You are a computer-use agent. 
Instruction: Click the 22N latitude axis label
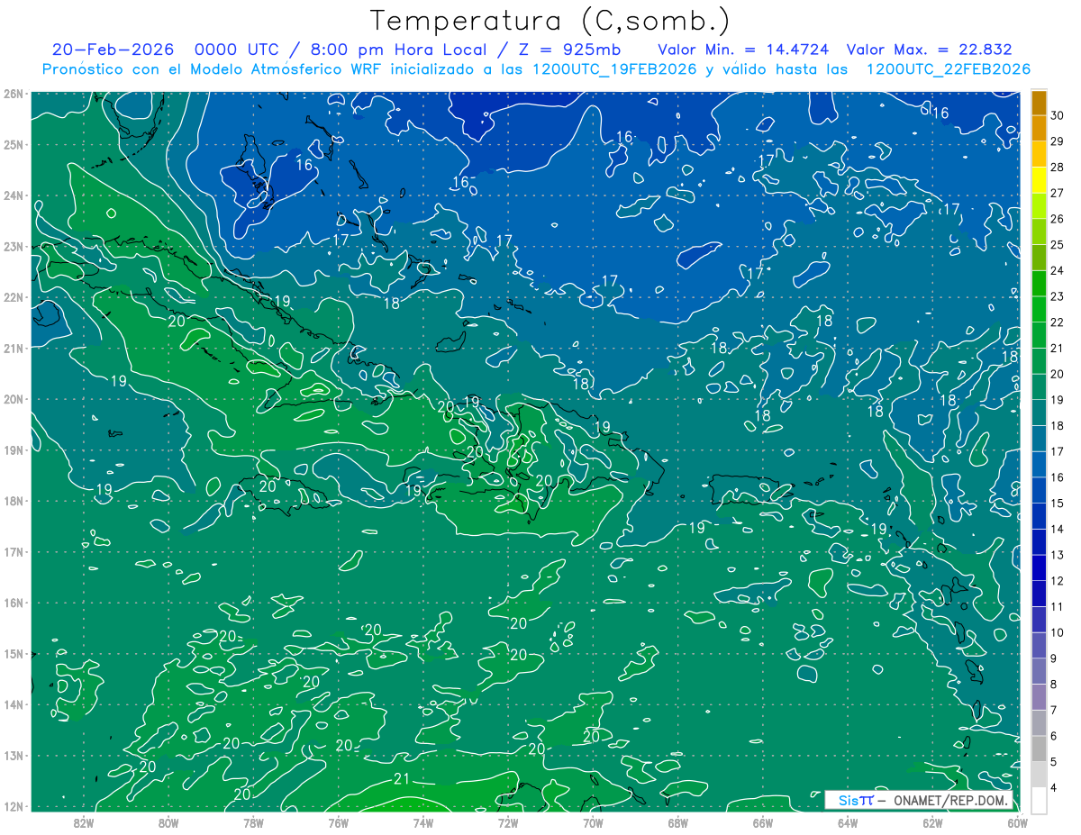(x=14, y=297)
